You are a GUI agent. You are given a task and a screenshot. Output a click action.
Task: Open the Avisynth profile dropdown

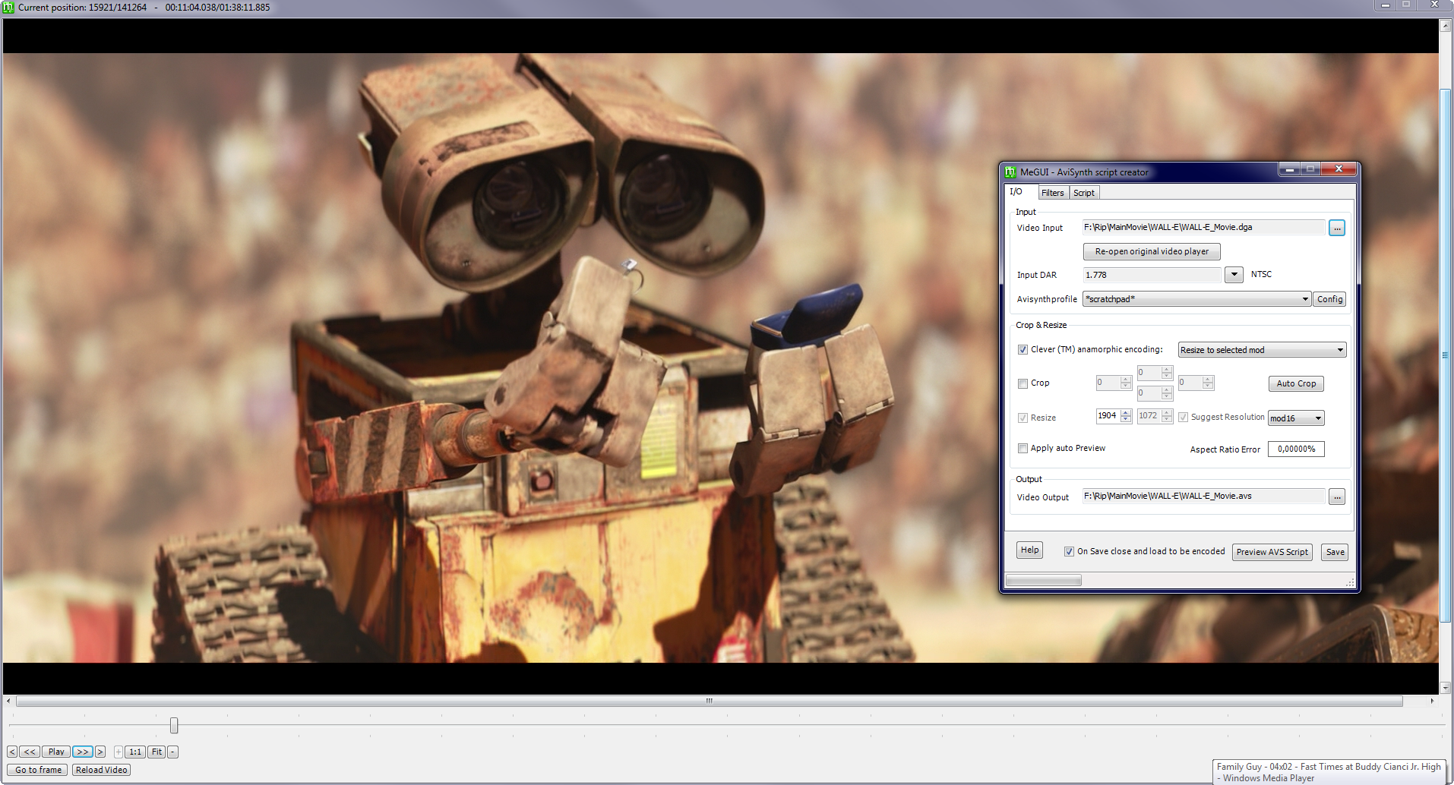1197,299
